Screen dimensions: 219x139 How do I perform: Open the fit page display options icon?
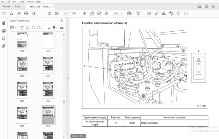[x=130, y=13]
